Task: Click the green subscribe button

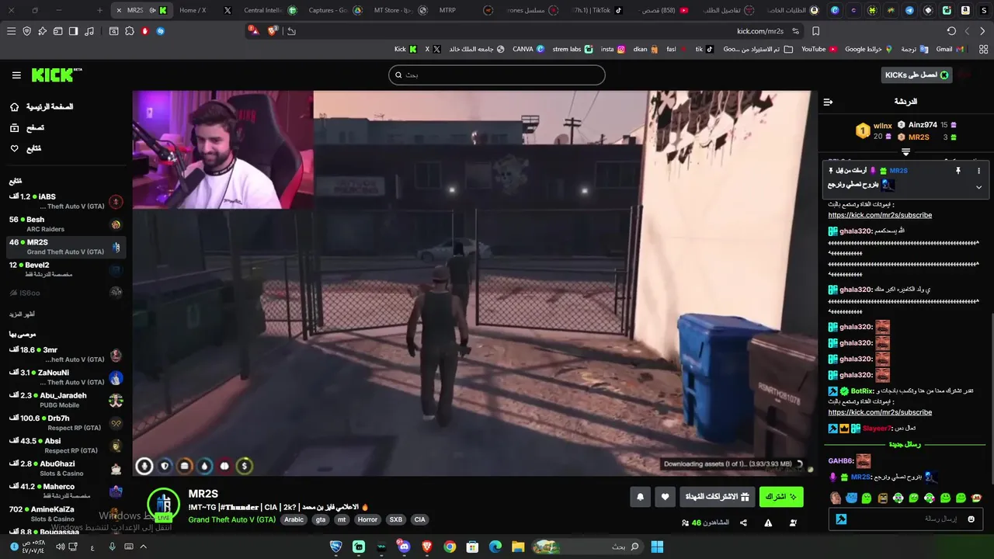Action: 781,497
